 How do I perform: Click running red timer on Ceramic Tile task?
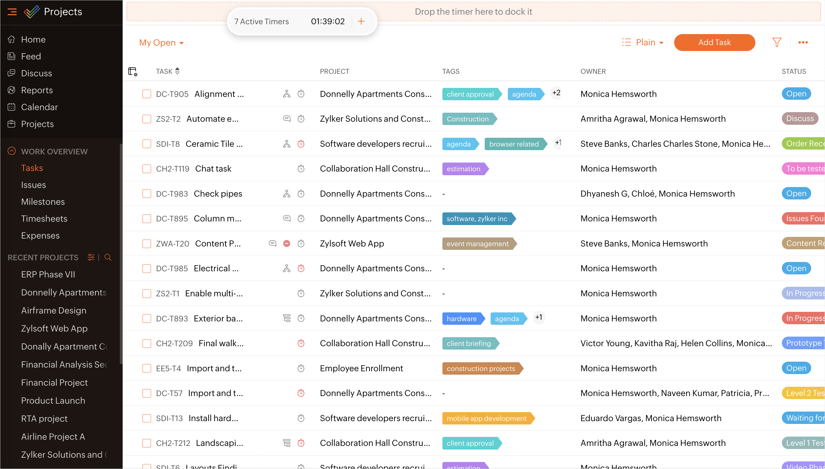tap(301, 144)
